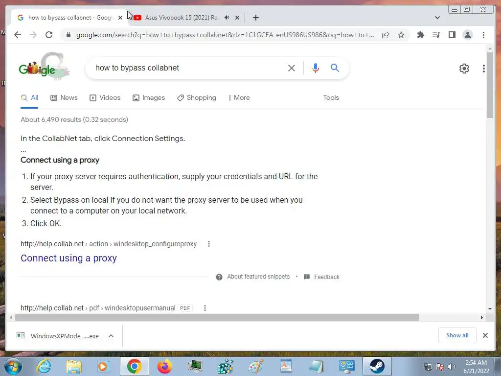This screenshot has height=376, width=501.
Task: Open Google quick settings gear
Action: pyautogui.click(x=464, y=69)
